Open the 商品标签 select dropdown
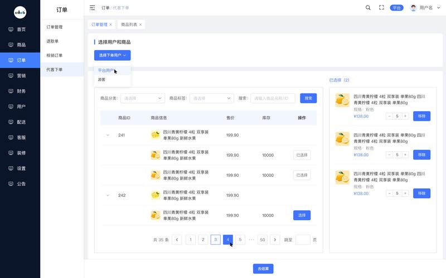 point(211,98)
